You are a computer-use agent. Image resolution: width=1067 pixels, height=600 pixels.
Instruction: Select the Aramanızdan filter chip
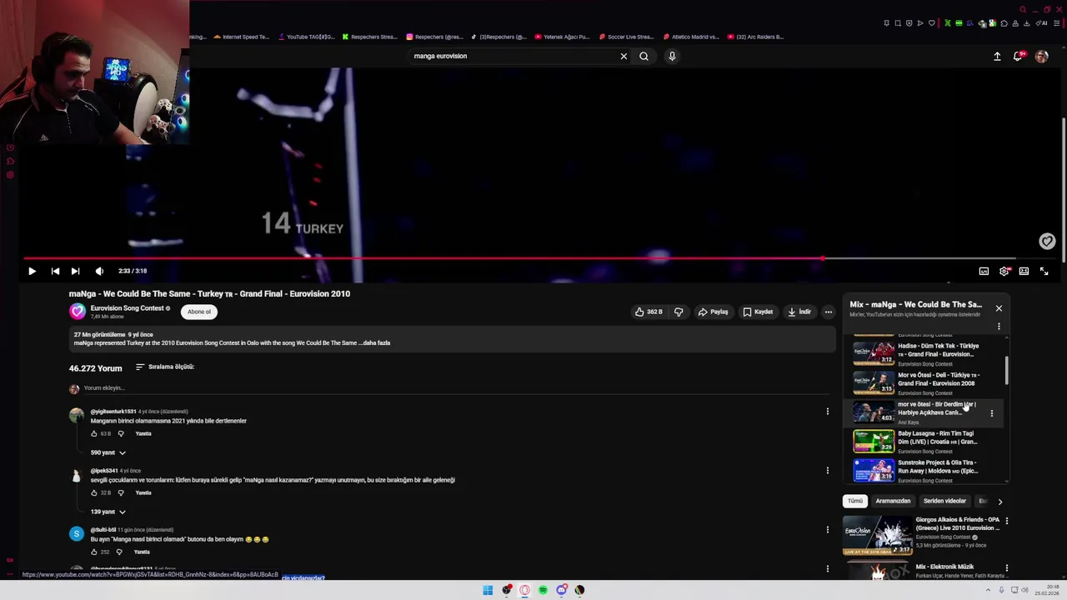click(893, 501)
